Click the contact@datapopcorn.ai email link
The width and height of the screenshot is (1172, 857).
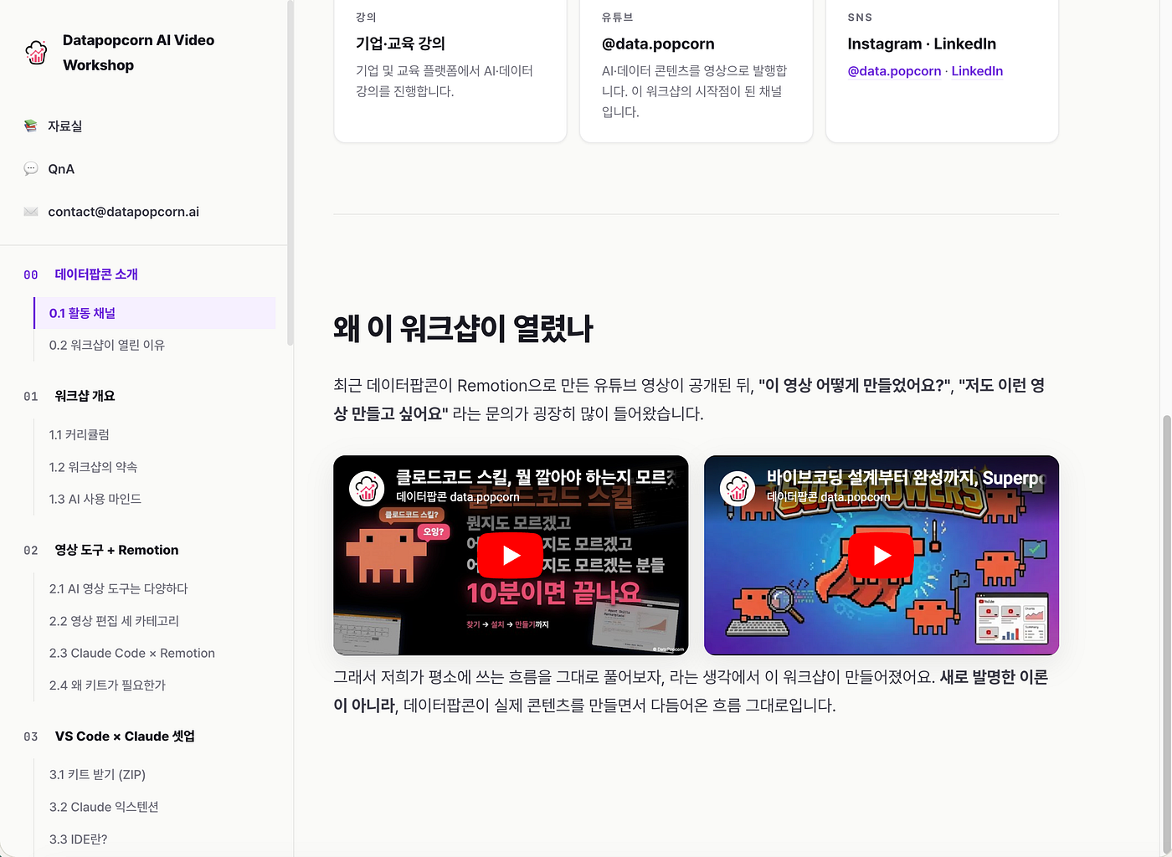click(124, 212)
